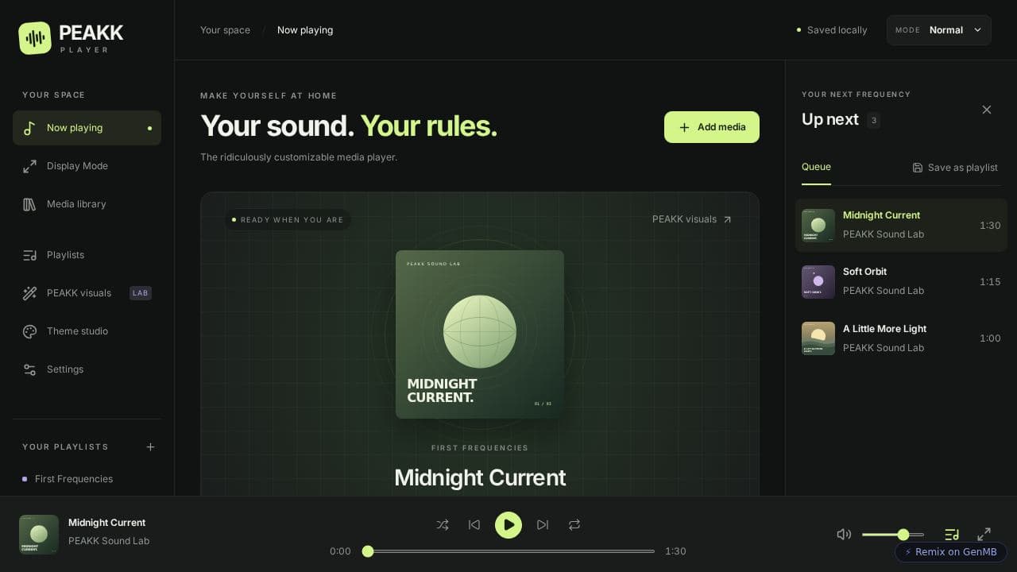Open Settings in sidebar
1017x572 pixels.
[x=87, y=369]
